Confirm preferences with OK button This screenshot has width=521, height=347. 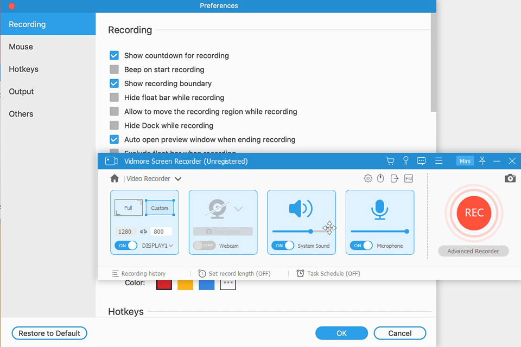[x=341, y=333]
